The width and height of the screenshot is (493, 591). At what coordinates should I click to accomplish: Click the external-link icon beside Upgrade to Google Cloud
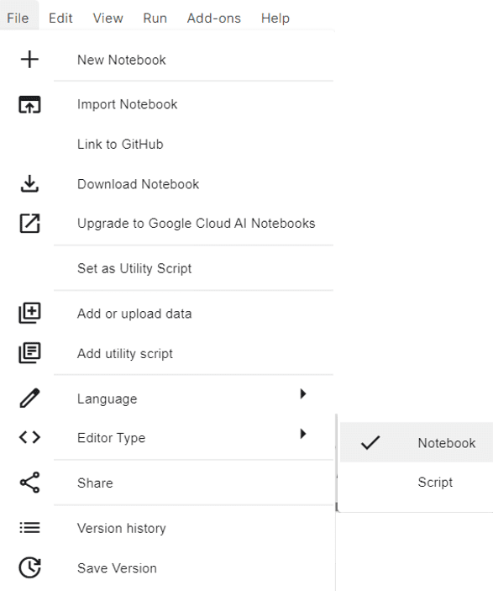click(29, 223)
